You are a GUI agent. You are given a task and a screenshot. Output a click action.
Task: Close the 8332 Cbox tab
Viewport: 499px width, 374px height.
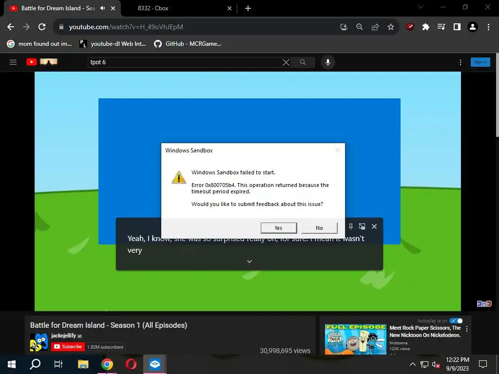pyautogui.click(x=230, y=8)
